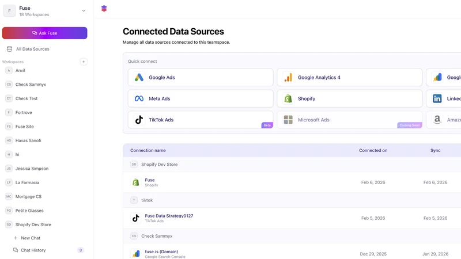Click the Google Search Console logo in Quick connect
The image size is (461, 259).
click(x=437, y=78)
